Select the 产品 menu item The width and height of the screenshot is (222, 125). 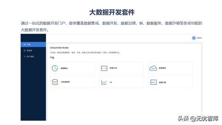33,44
